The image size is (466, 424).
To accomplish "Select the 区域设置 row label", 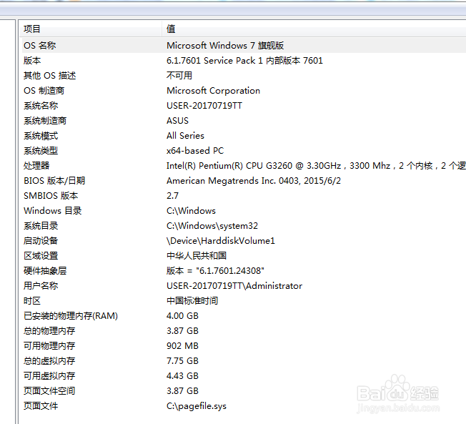I will coord(41,256).
